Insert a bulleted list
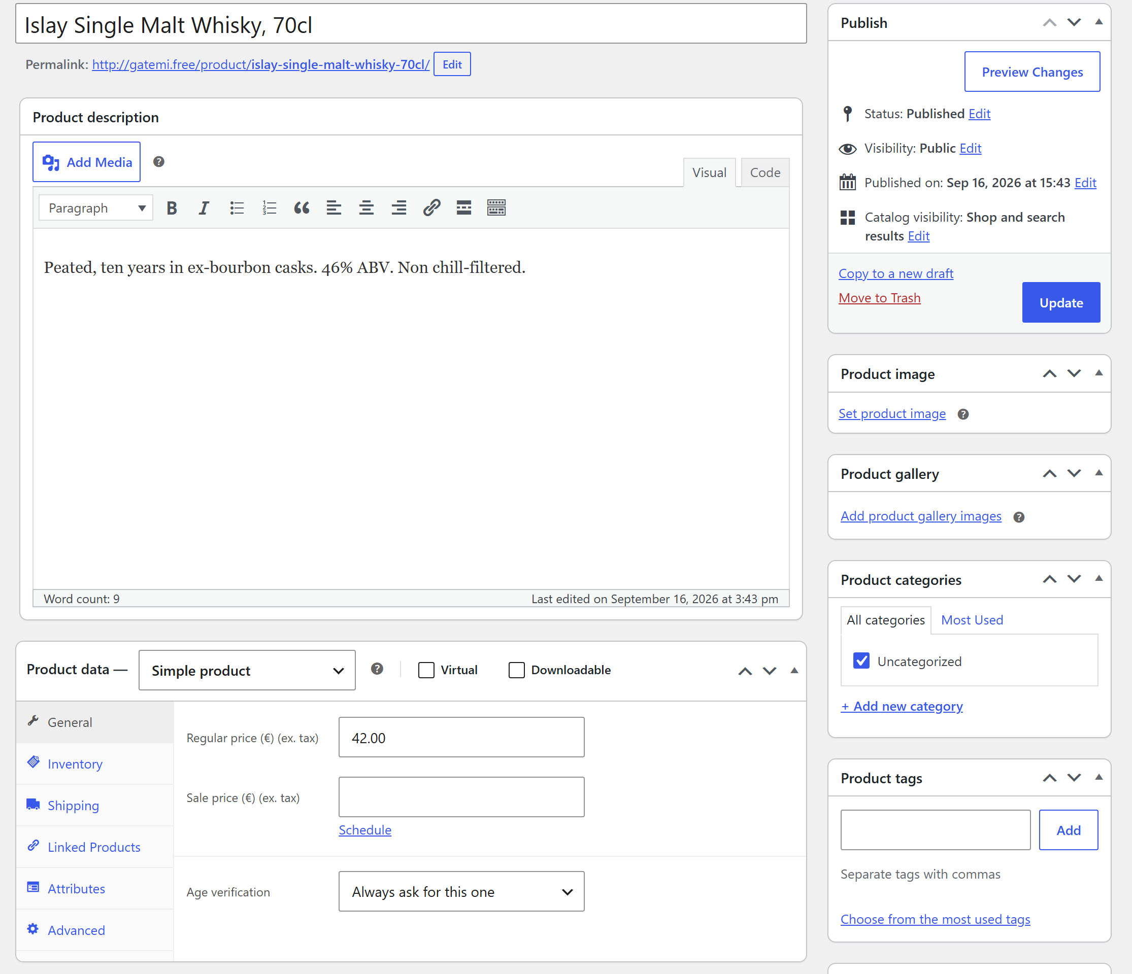Viewport: 1132px width, 974px height. (x=237, y=208)
